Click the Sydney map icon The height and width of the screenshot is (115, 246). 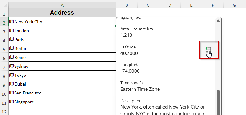[x=11, y=66]
